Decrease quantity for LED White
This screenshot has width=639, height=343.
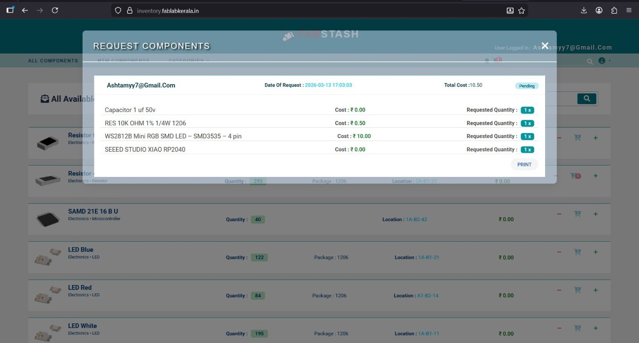559,328
